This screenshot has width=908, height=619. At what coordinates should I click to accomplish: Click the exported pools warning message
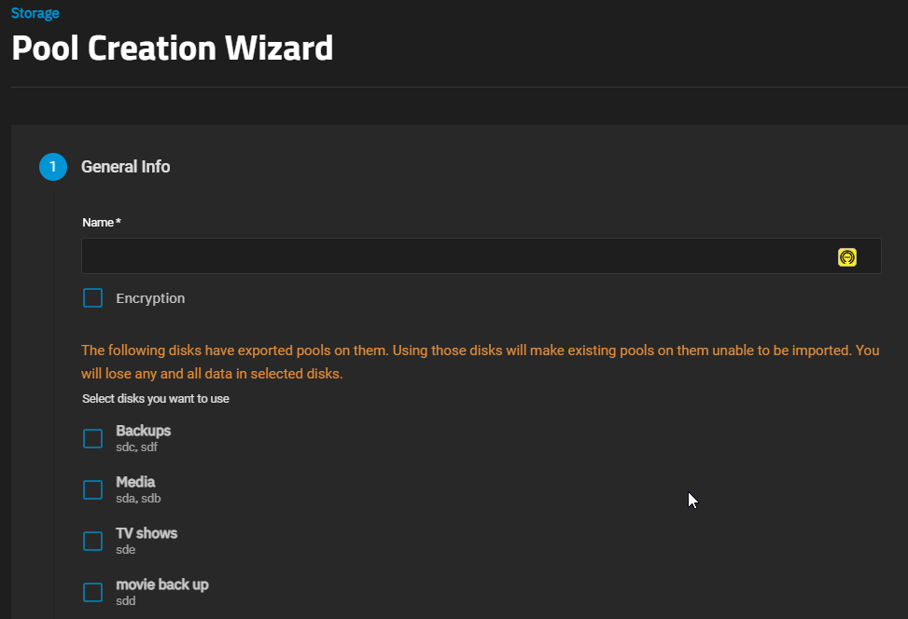click(481, 362)
